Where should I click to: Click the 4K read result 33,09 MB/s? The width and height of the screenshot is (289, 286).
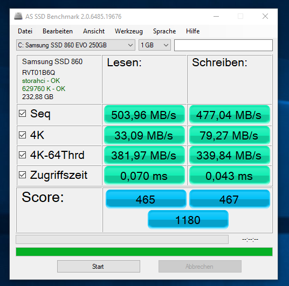144,135
